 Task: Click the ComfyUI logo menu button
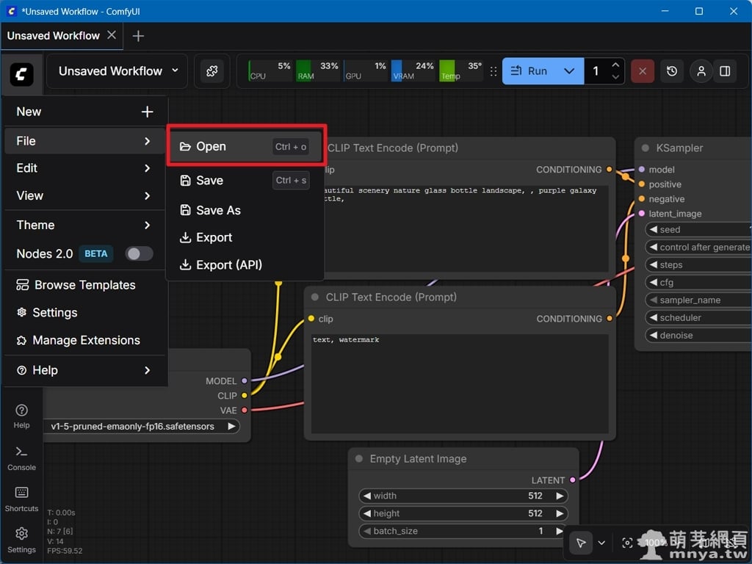21,72
